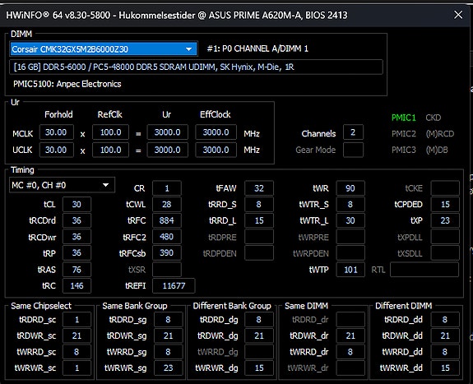Click the tRC value 146
The image size is (473, 384).
pos(77,285)
